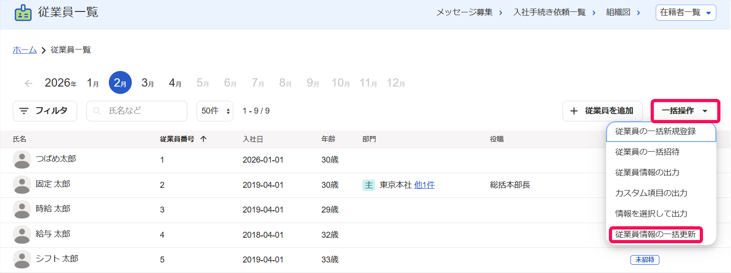Open 他1件 department link
731x273 pixels.
point(424,185)
